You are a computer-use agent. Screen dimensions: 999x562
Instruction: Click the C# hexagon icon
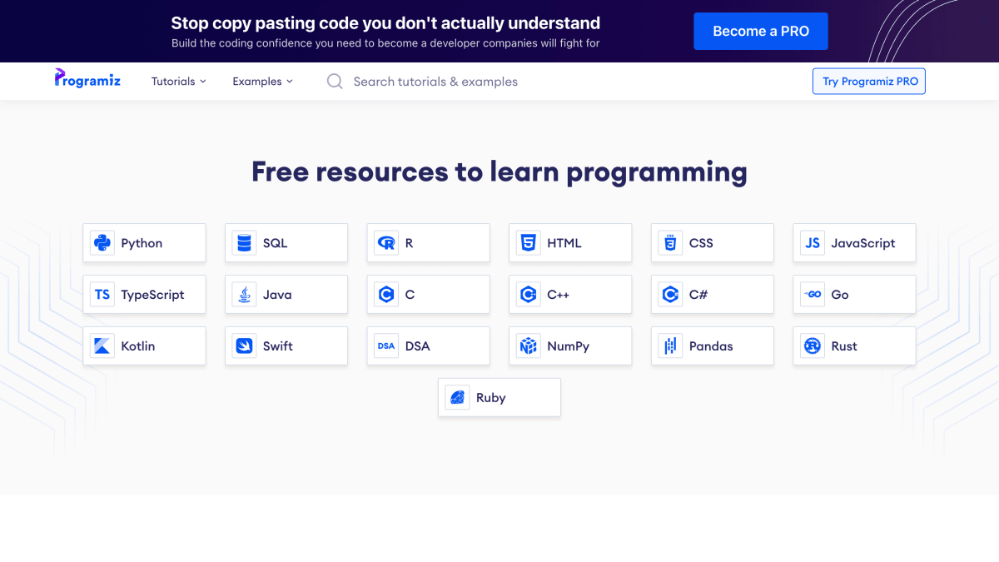click(x=670, y=295)
